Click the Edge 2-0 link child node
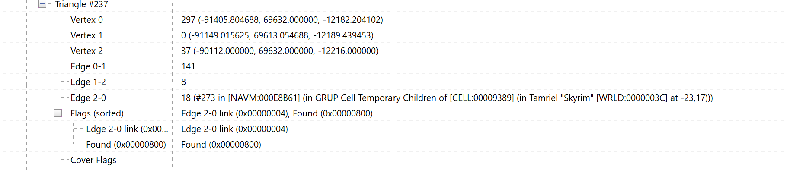 click(x=127, y=129)
